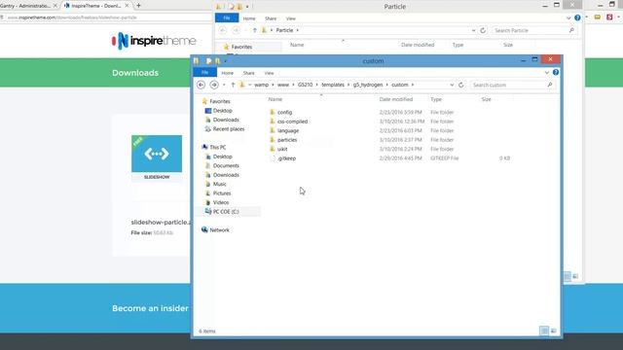This screenshot has width=623, height=350.
Task: Click Back arrow in custom window
Action: tap(202, 85)
